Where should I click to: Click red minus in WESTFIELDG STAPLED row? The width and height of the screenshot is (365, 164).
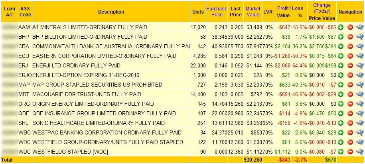350,152
